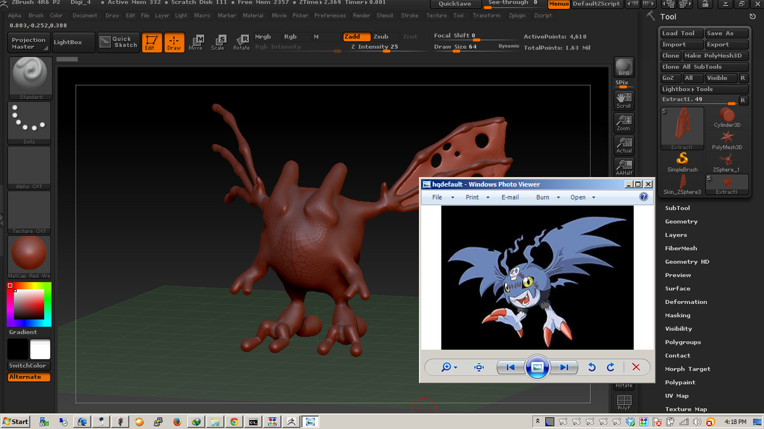Open Photo Viewer help icon
764x429 pixels.
pyautogui.click(x=643, y=197)
